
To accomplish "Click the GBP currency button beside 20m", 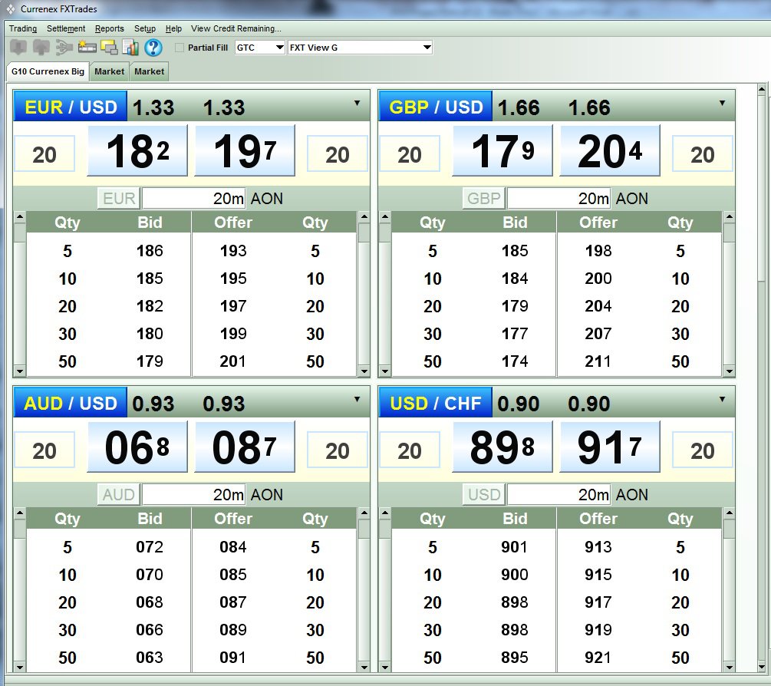I will (x=484, y=198).
